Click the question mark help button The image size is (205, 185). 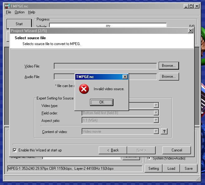[164, 132]
